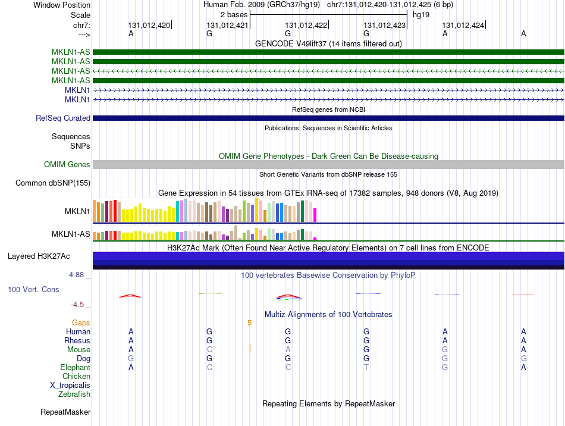
Task: Click the 'Window Position' label
Action: pos(62,5)
